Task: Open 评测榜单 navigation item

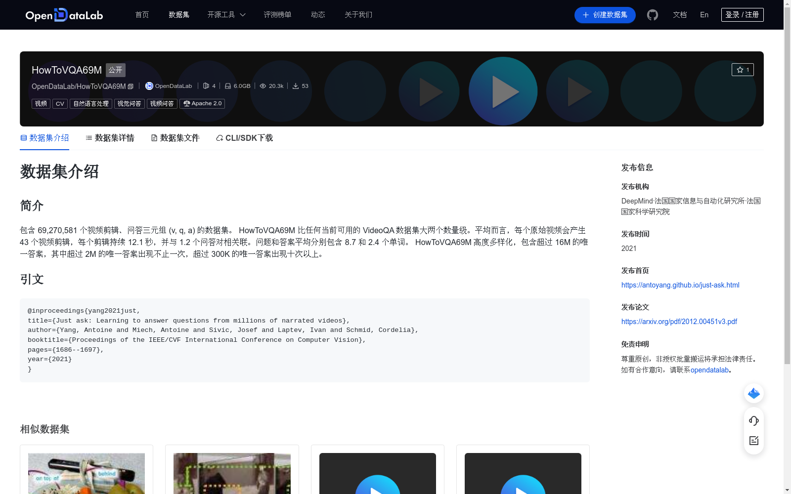Action: 277,15
